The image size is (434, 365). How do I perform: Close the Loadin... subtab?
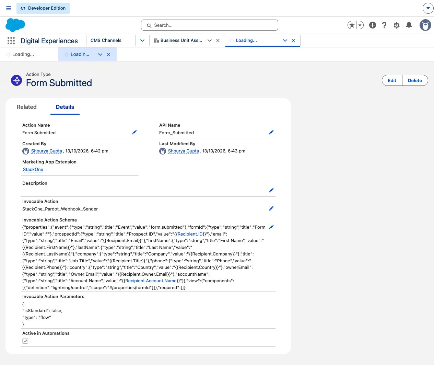pos(108,55)
